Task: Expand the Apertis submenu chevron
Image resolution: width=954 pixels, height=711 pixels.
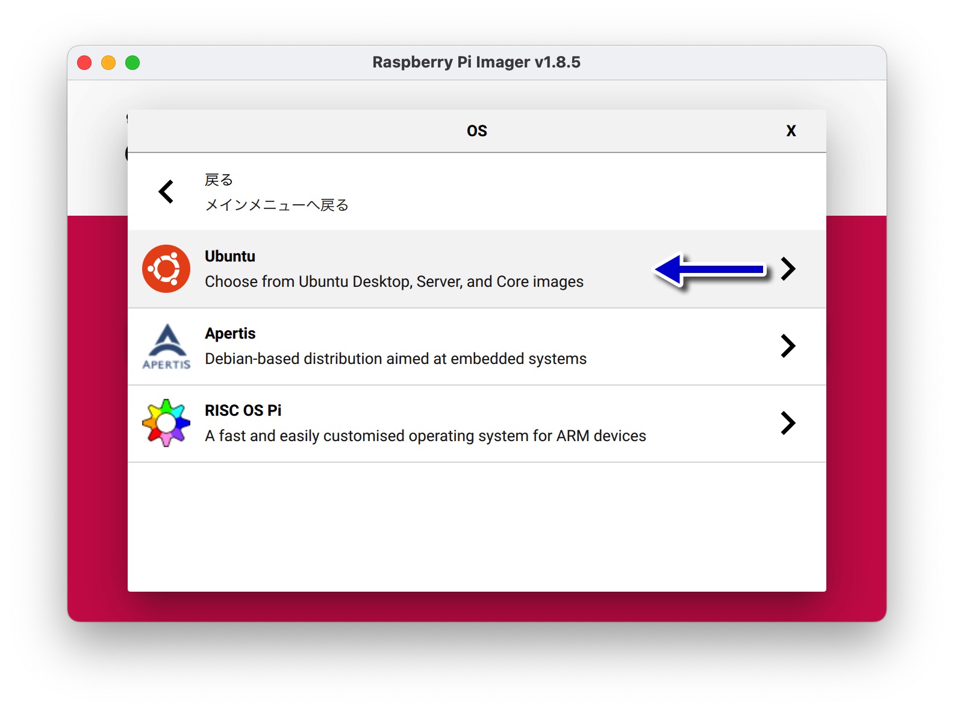Action: point(788,346)
